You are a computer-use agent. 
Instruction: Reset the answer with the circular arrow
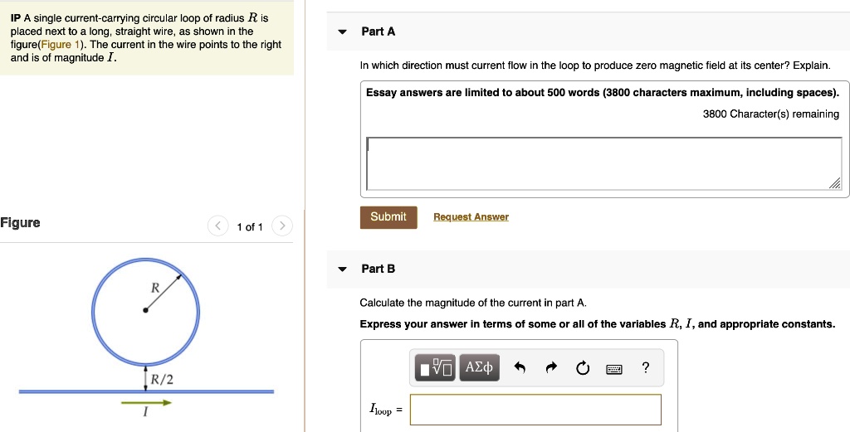582,368
